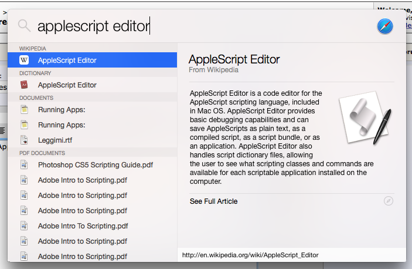Open Photoshop CS5 Scripting Guide.pdf

92,165
